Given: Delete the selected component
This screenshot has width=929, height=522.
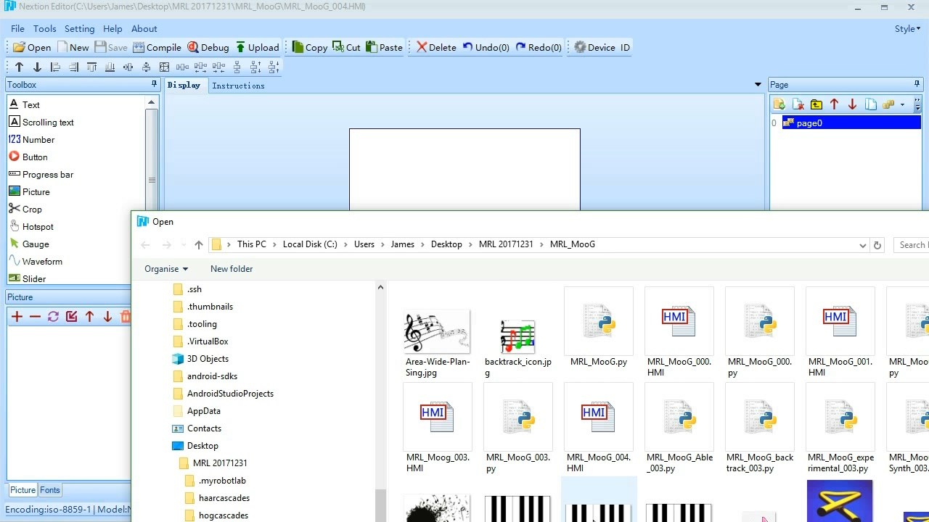Looking at the screenshot, I should point(435,47).
